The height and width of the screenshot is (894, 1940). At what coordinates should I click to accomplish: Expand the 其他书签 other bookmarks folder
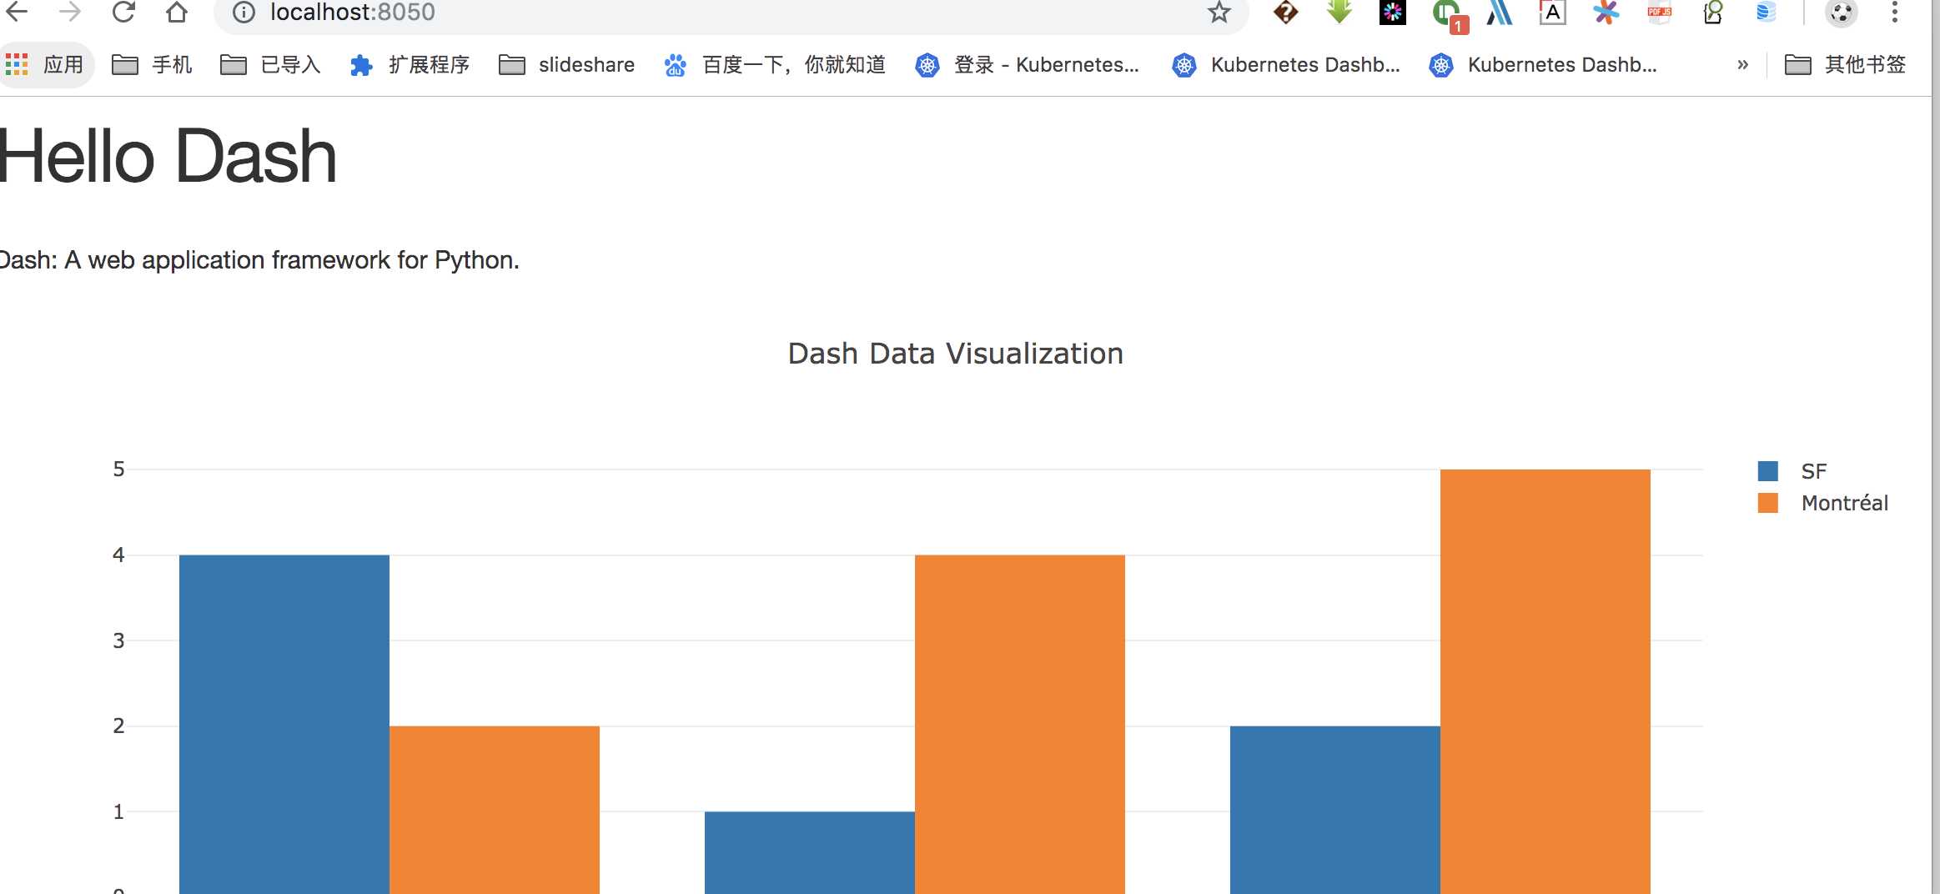1845,65
